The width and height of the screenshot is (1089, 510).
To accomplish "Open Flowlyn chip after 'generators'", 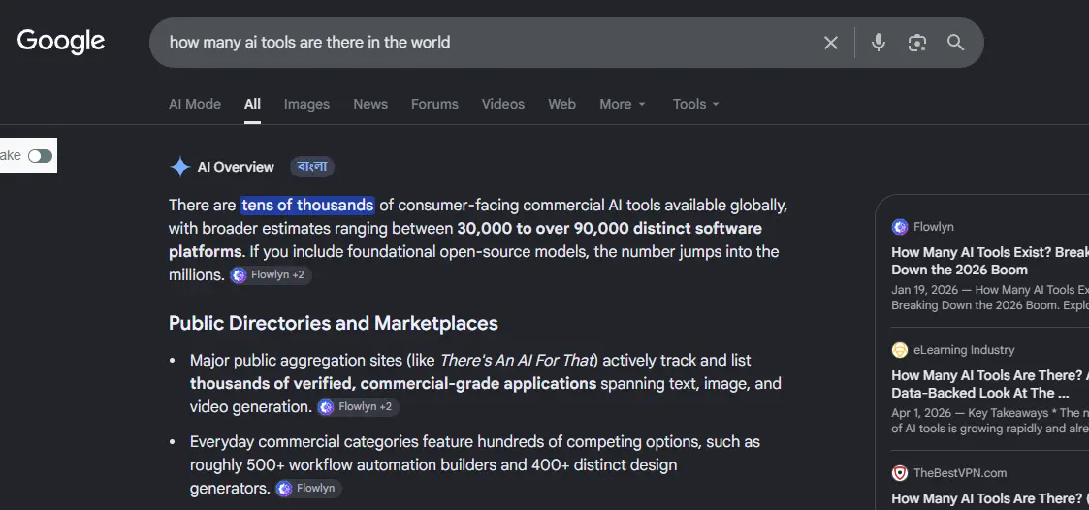I will (308, 489).
